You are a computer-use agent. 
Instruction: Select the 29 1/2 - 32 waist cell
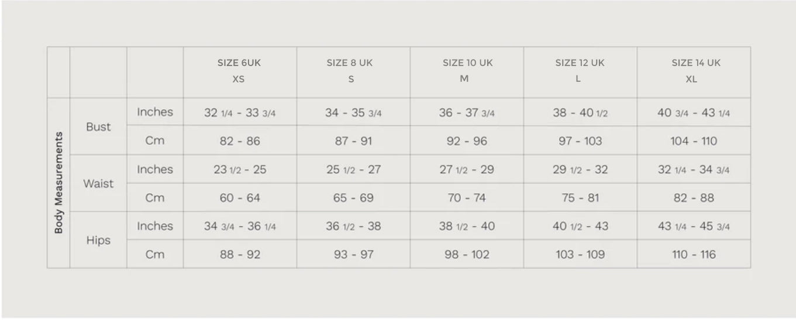580,170
